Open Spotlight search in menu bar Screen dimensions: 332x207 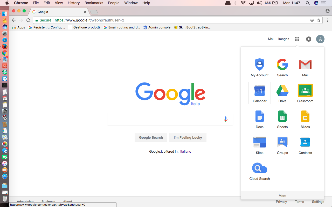point(308,3)
